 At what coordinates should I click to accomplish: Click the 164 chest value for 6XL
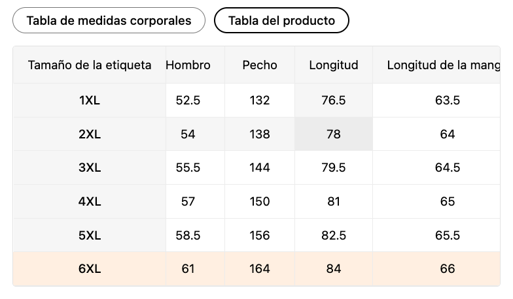click(x=260, y=268)
